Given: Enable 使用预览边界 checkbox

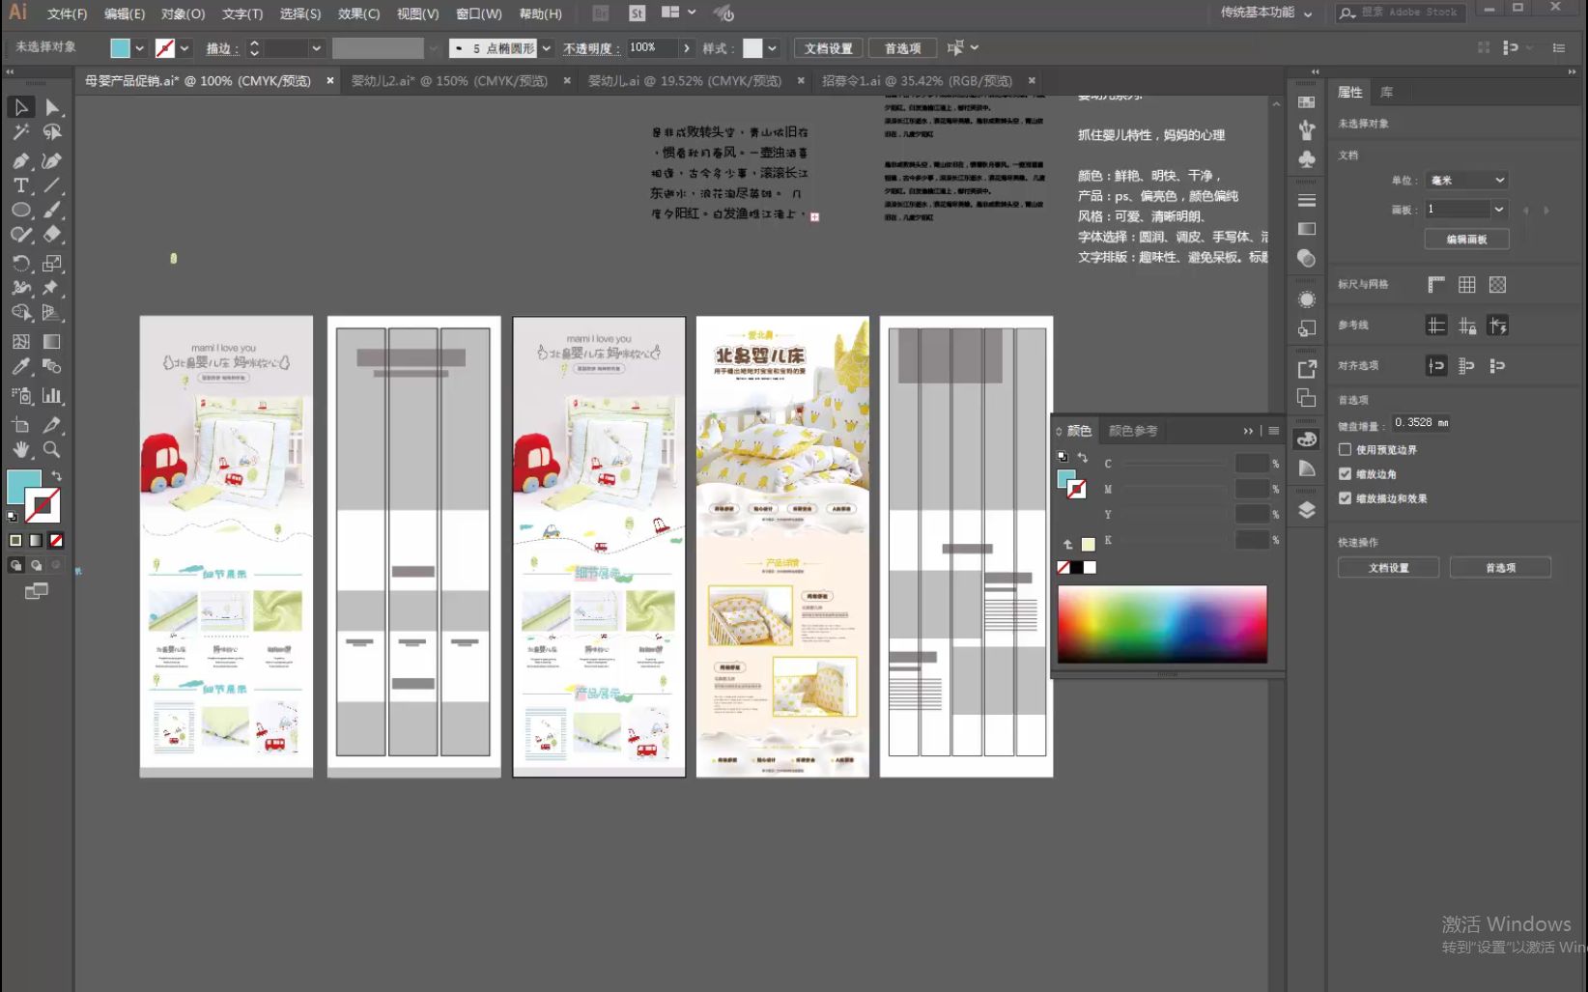Looking at the screenshot, I should [1345, 449].
